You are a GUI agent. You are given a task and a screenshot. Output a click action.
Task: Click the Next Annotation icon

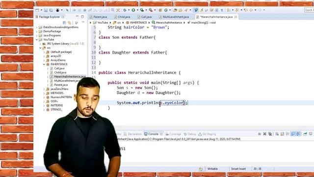pyautogui.click(x=229, y=10)
